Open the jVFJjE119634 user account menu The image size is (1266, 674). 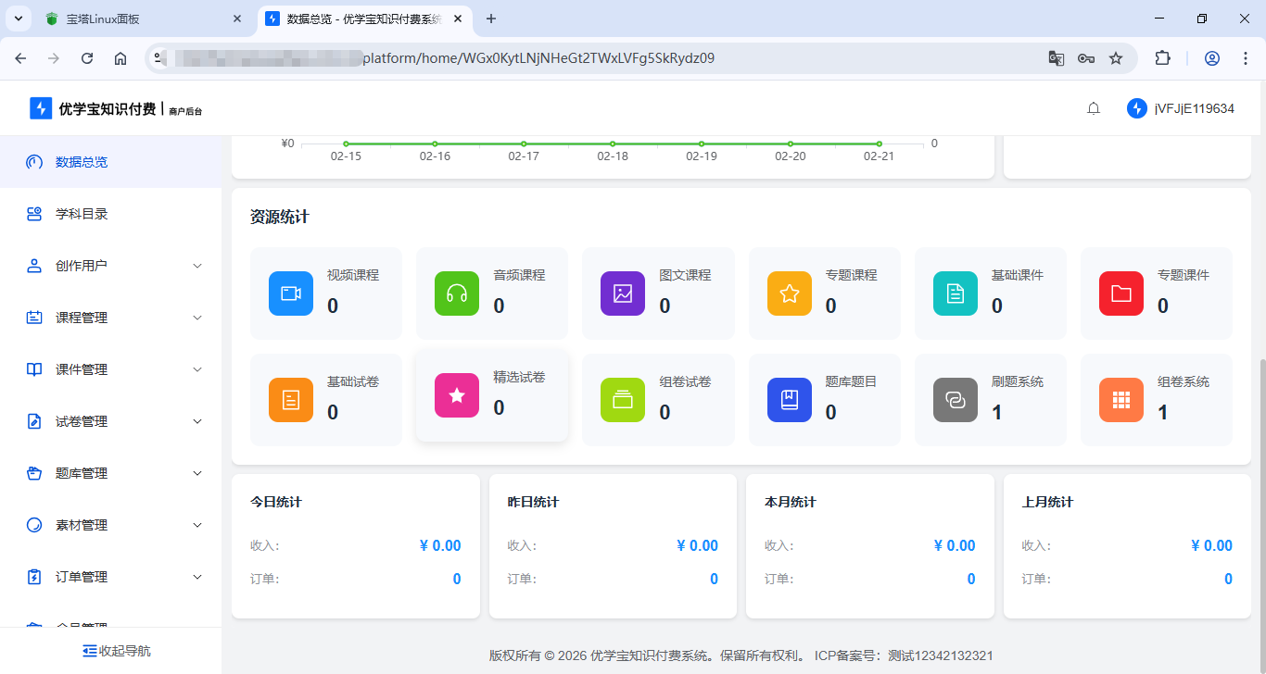tap(1182, 108)
